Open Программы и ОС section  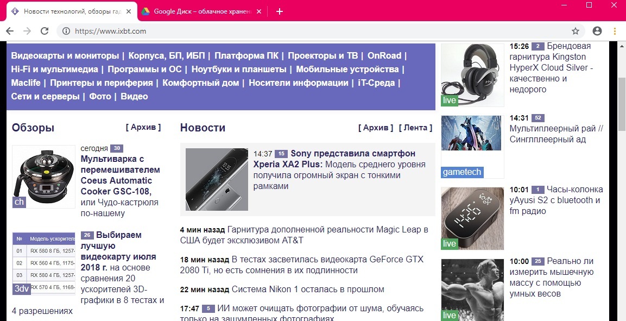tap(144, 70)
